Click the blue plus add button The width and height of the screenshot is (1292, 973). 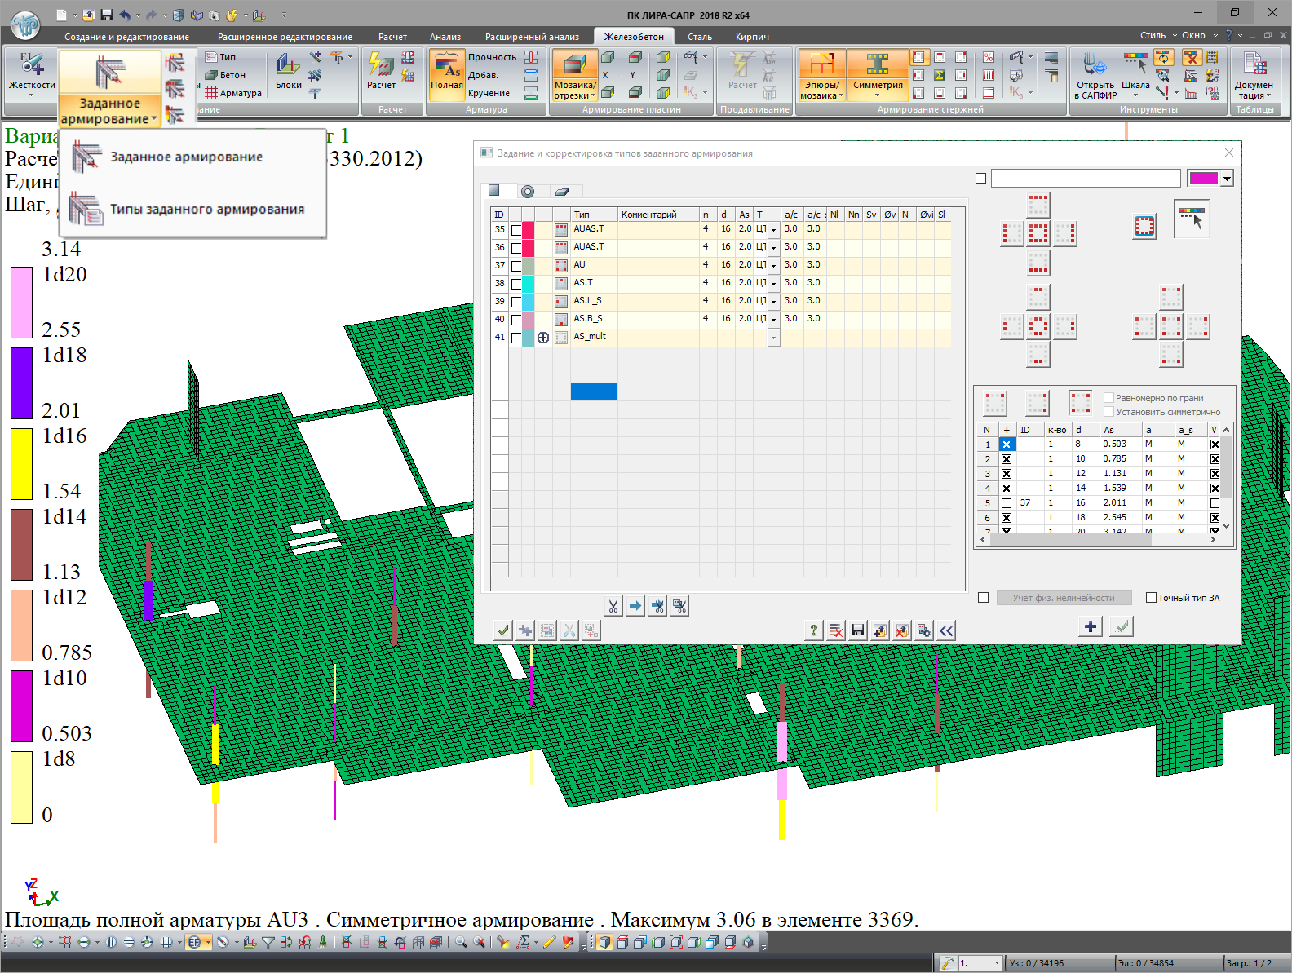coord(1091,626)
